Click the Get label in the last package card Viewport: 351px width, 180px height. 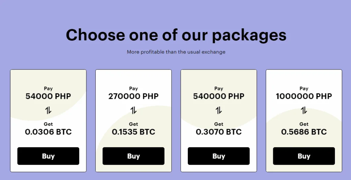304,124
